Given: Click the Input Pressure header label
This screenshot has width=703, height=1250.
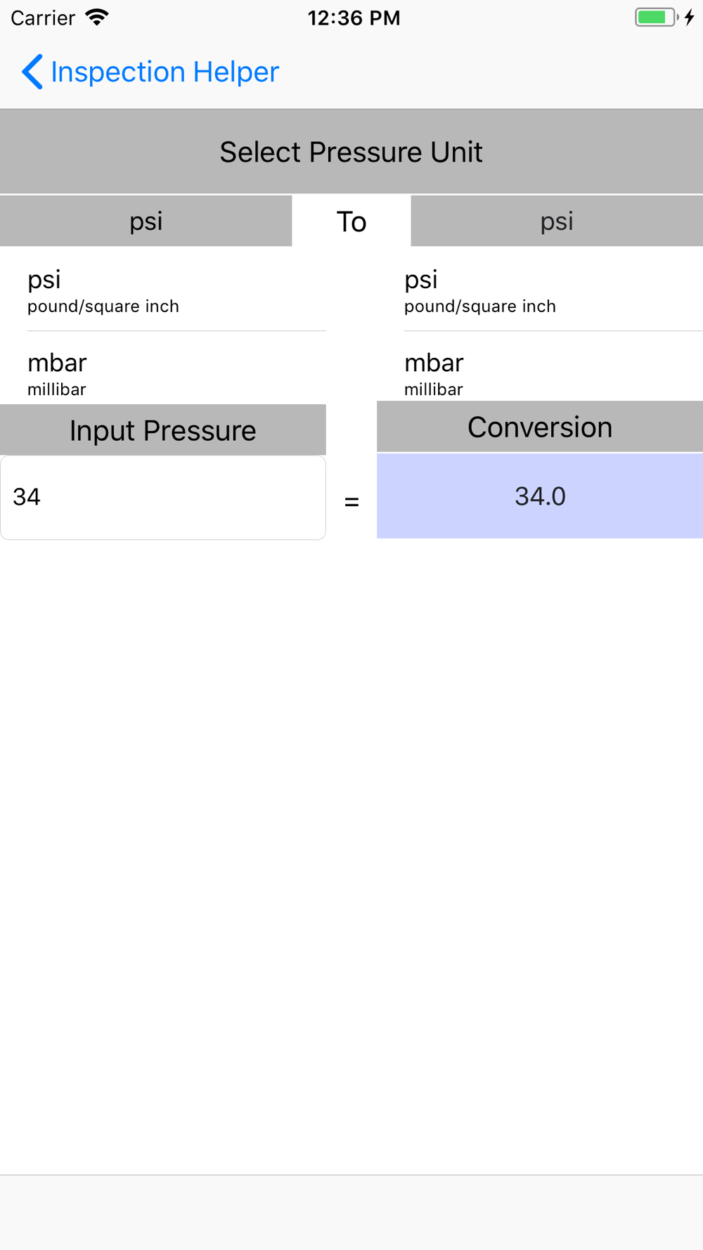Looking at the screenshot, I should coord(163,430).
